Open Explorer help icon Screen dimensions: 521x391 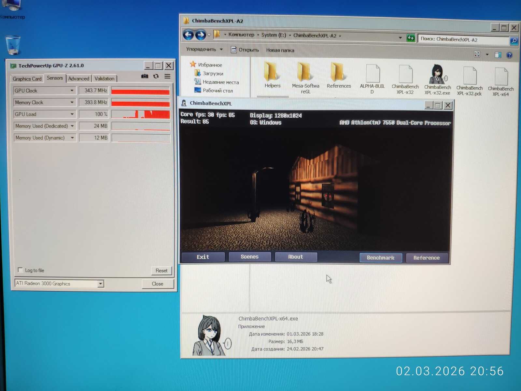pos(510,55)
